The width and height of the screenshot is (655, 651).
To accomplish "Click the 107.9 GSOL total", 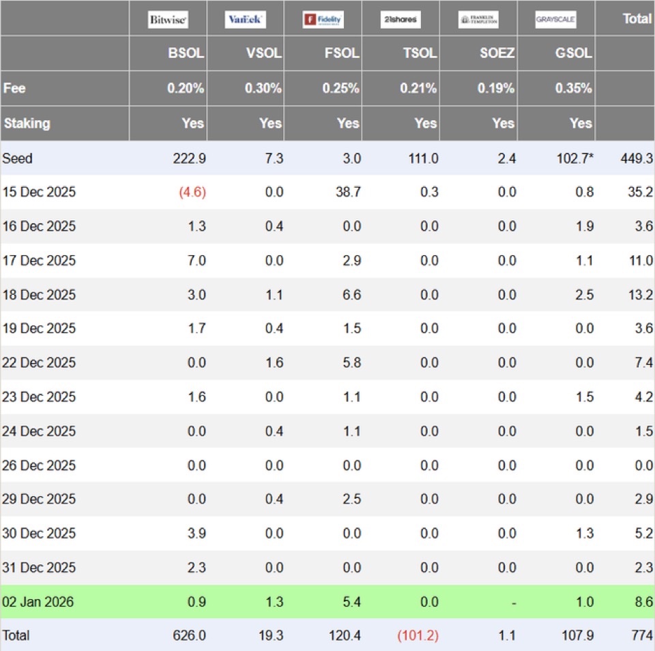I will tap(577, 635).
